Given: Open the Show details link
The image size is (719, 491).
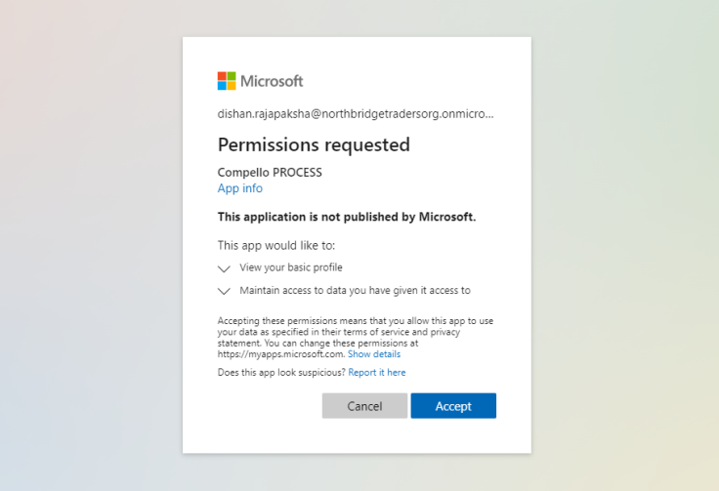Looking at the screenshot, I should click(x=374, y=354).
